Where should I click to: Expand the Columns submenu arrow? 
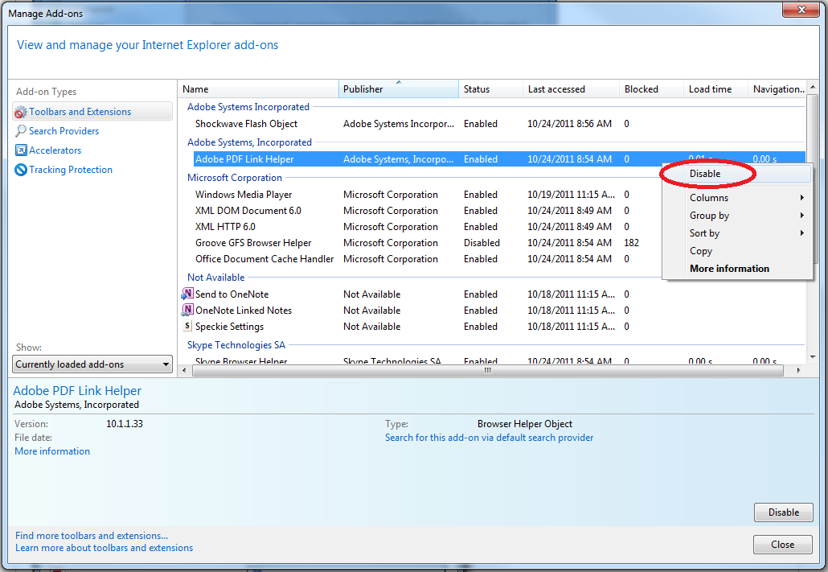801,198
